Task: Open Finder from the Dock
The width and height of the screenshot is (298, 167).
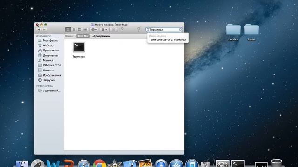Action: (x=22, y=164)
